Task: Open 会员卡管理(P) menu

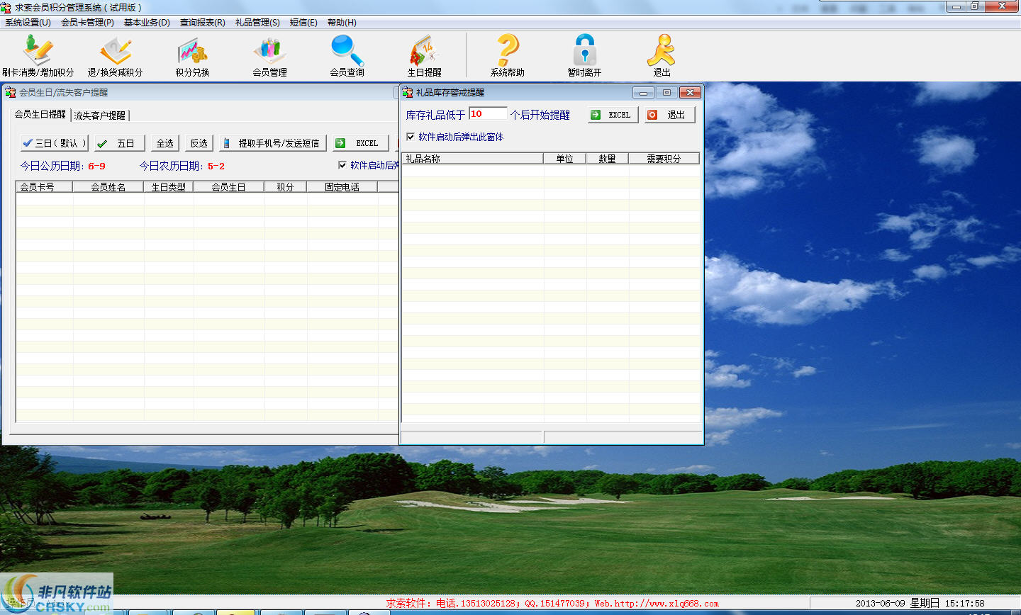Action: click(87, 23)
